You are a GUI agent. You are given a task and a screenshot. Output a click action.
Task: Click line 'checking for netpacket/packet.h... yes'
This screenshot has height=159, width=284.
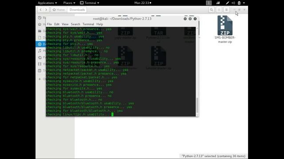[x=82, y=77]
